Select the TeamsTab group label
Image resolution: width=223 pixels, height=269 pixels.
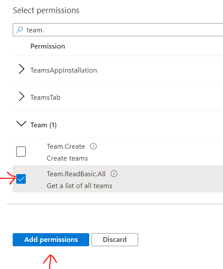[45, 98]
